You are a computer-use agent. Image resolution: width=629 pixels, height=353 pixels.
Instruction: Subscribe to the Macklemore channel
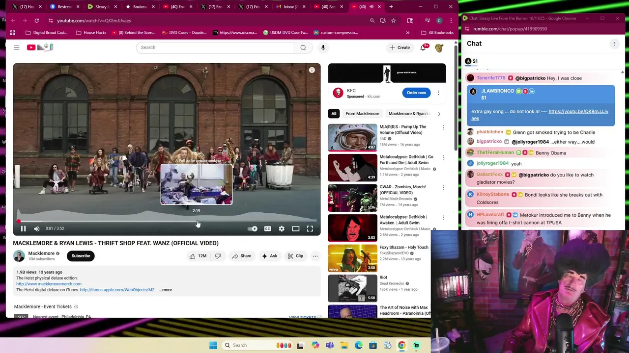pos(81,256)
